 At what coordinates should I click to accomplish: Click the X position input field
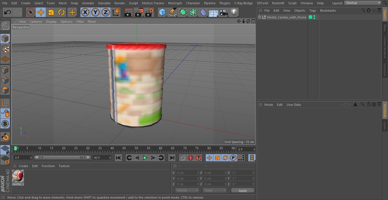[187, 172]
